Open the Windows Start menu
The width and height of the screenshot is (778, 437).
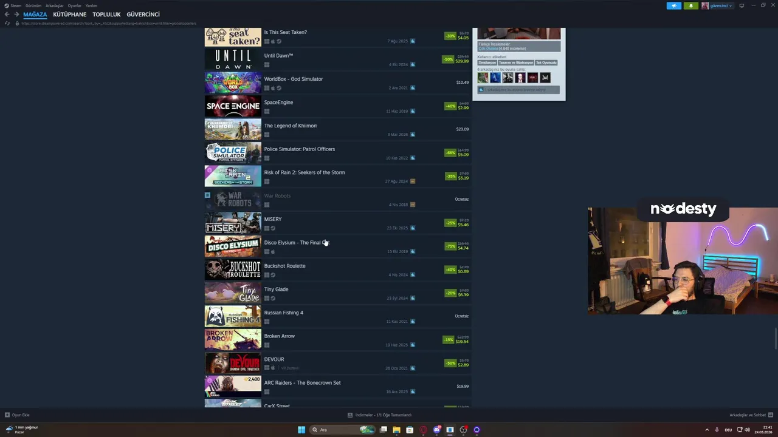pos(301,430)
